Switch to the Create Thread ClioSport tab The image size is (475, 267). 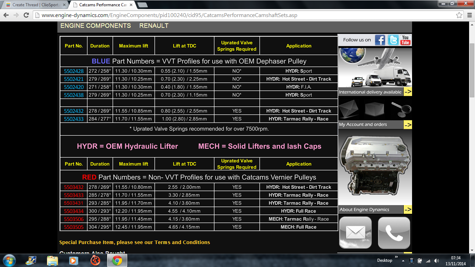(x=33, y=5)
